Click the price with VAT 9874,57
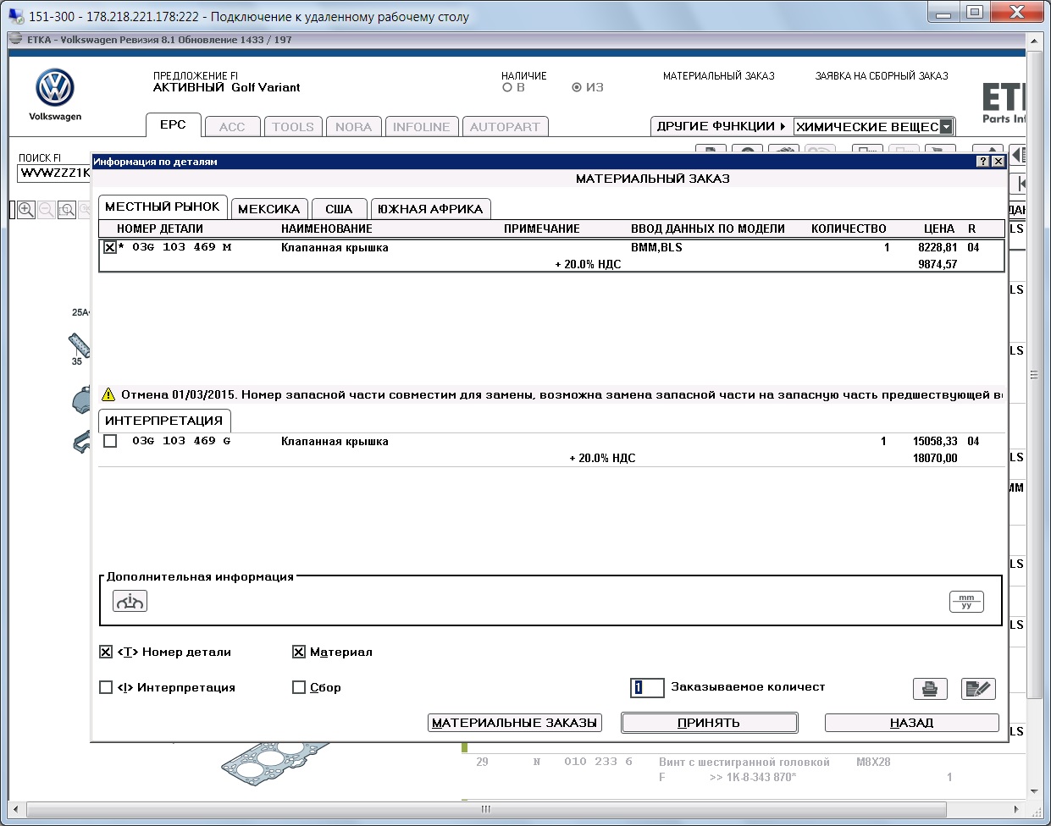 click(x=938, y=265)
